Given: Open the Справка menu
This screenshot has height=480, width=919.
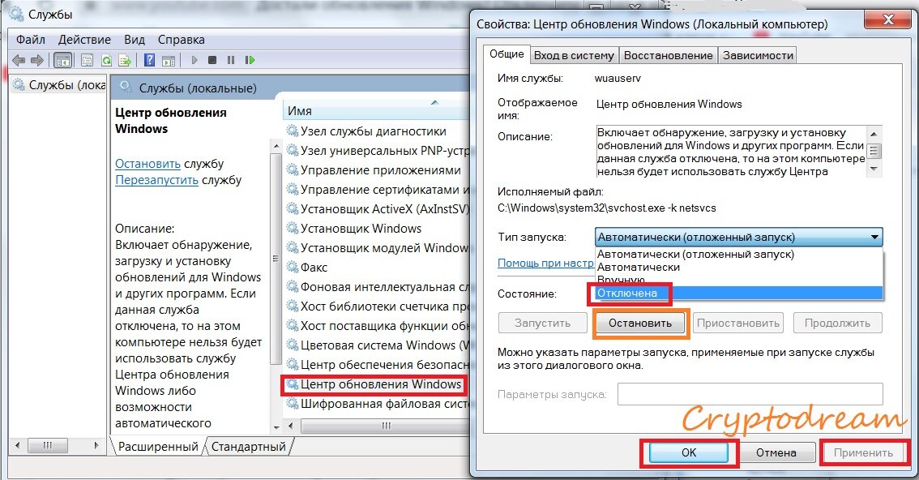Looking at the screenshot, I should (181, 40).
